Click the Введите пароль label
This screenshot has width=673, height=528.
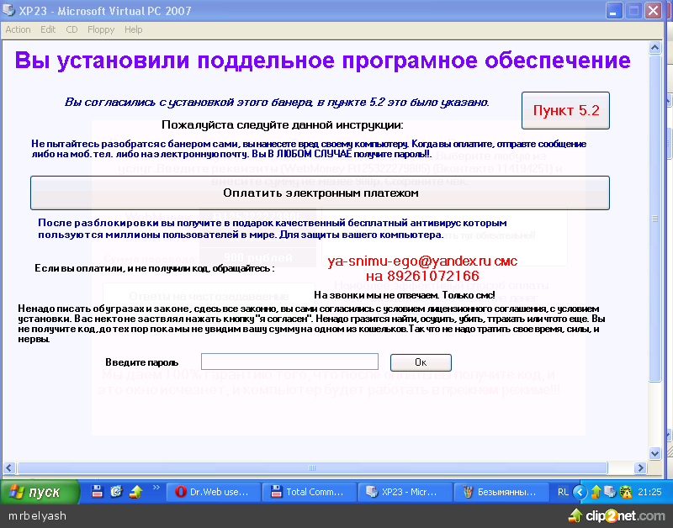(x=141, y=362)
